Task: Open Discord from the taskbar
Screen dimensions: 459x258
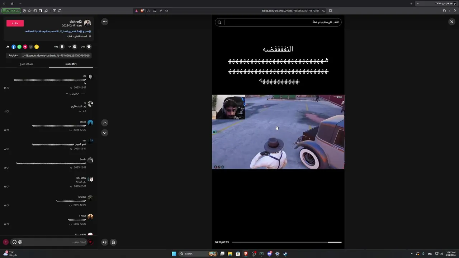Action: point(270,254)
